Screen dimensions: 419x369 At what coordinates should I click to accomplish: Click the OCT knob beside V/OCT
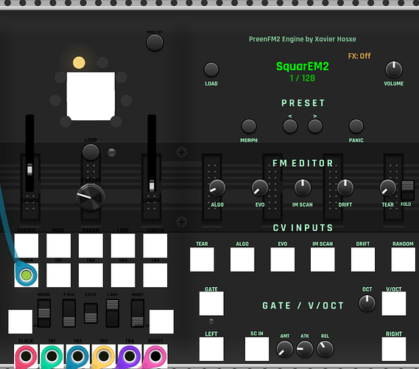[367, 303]
